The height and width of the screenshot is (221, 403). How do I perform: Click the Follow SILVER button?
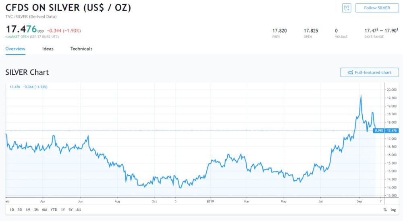point(377,8)
